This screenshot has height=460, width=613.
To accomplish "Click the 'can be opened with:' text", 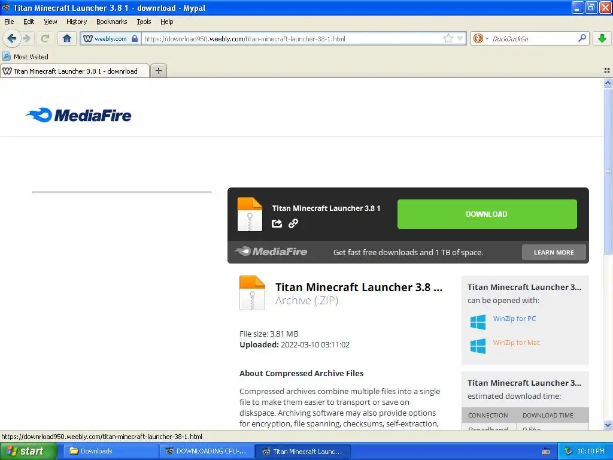I will coord(503,300).
